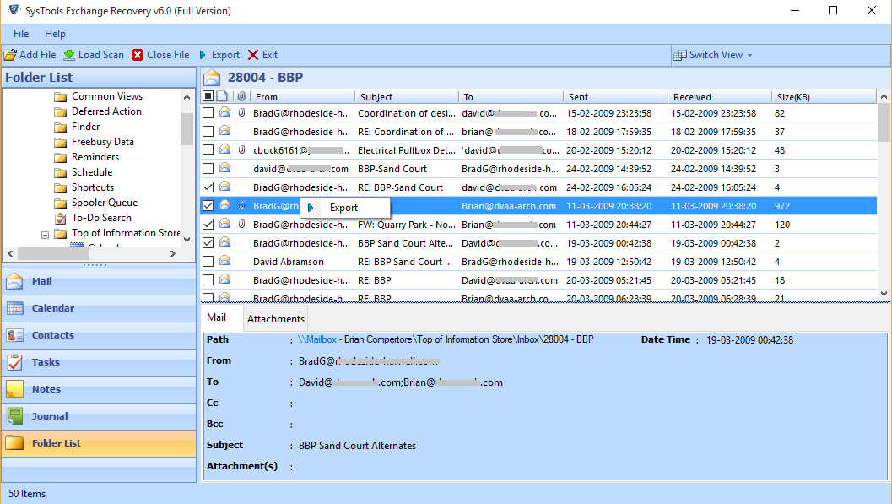892x504 pixels.
Task: Click the paperclip icon on the FW: Quarry Park row
Action: pyautogui.click(x=241, y=224)
